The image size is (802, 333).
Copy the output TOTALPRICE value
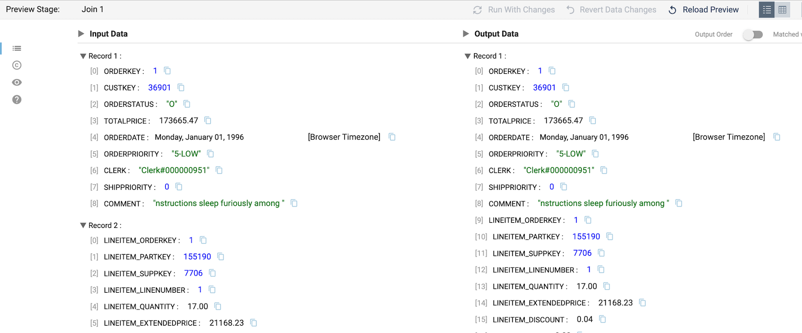tap(593, 121)
